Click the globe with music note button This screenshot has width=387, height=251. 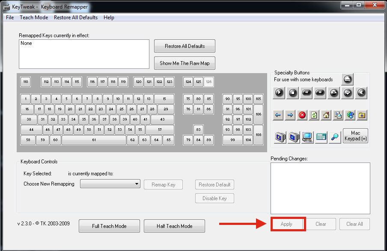point(350,115)
